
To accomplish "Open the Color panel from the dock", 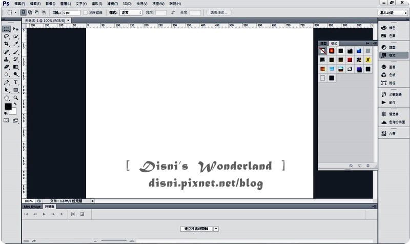I will pyautogui.click(x=388, y=28).
